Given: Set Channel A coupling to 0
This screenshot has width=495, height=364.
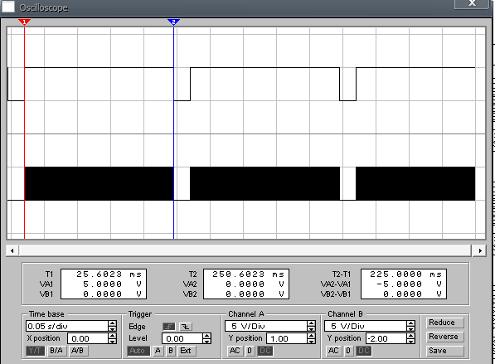Looking at the screenshot, I should click(x=250, y=351).
